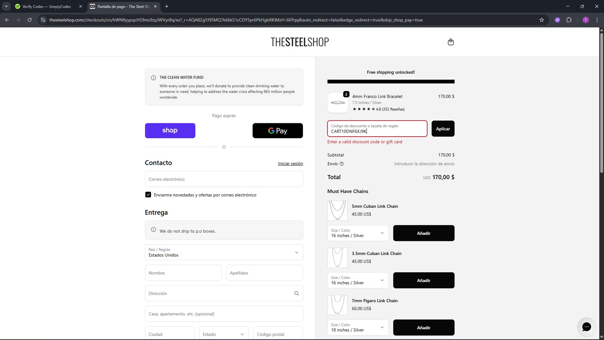Pay with Google Pay button
Image resolution: width=604 pixels, height=340 pixels.
277,131
